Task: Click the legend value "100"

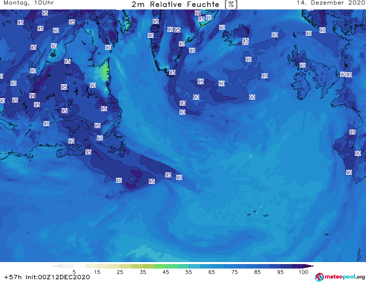Action: click(304, 272)
